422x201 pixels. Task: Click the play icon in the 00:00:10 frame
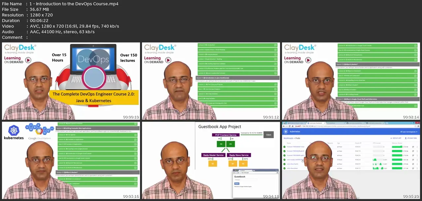pos(28,60)
